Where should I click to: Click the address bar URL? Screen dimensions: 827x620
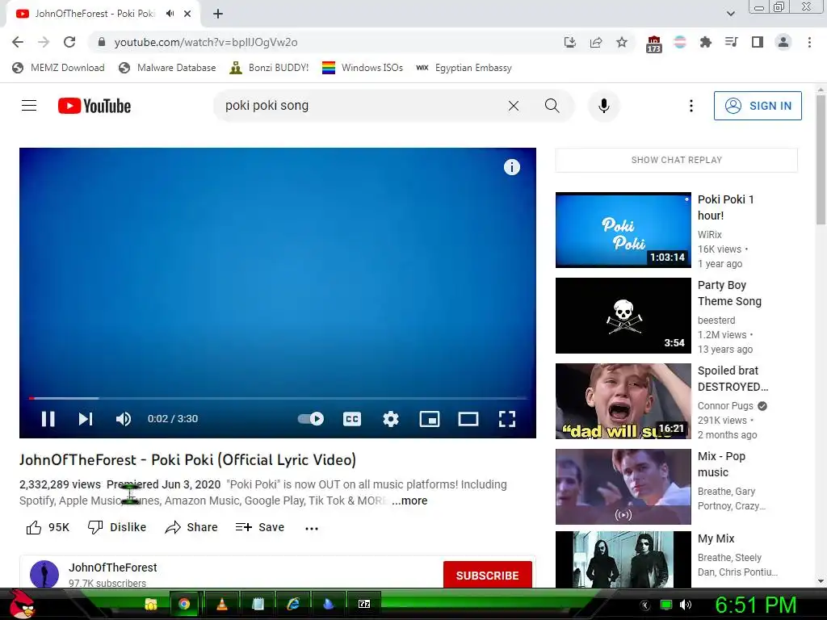point(206,42)
